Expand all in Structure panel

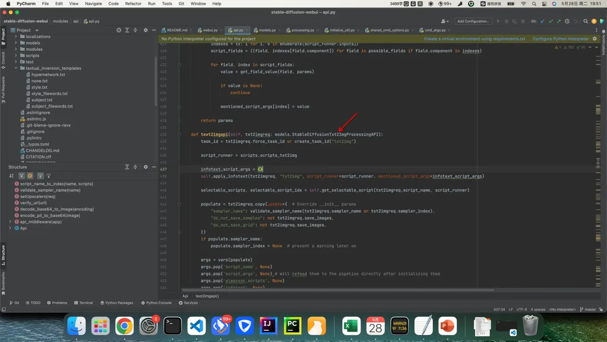click(127, 167)
